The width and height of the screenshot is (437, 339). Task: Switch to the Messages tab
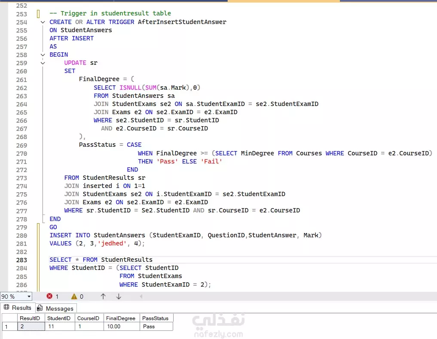56,309
